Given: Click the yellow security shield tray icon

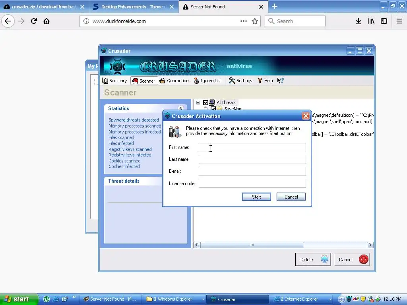Looking at the screenshot, I should tap(363, 299).
